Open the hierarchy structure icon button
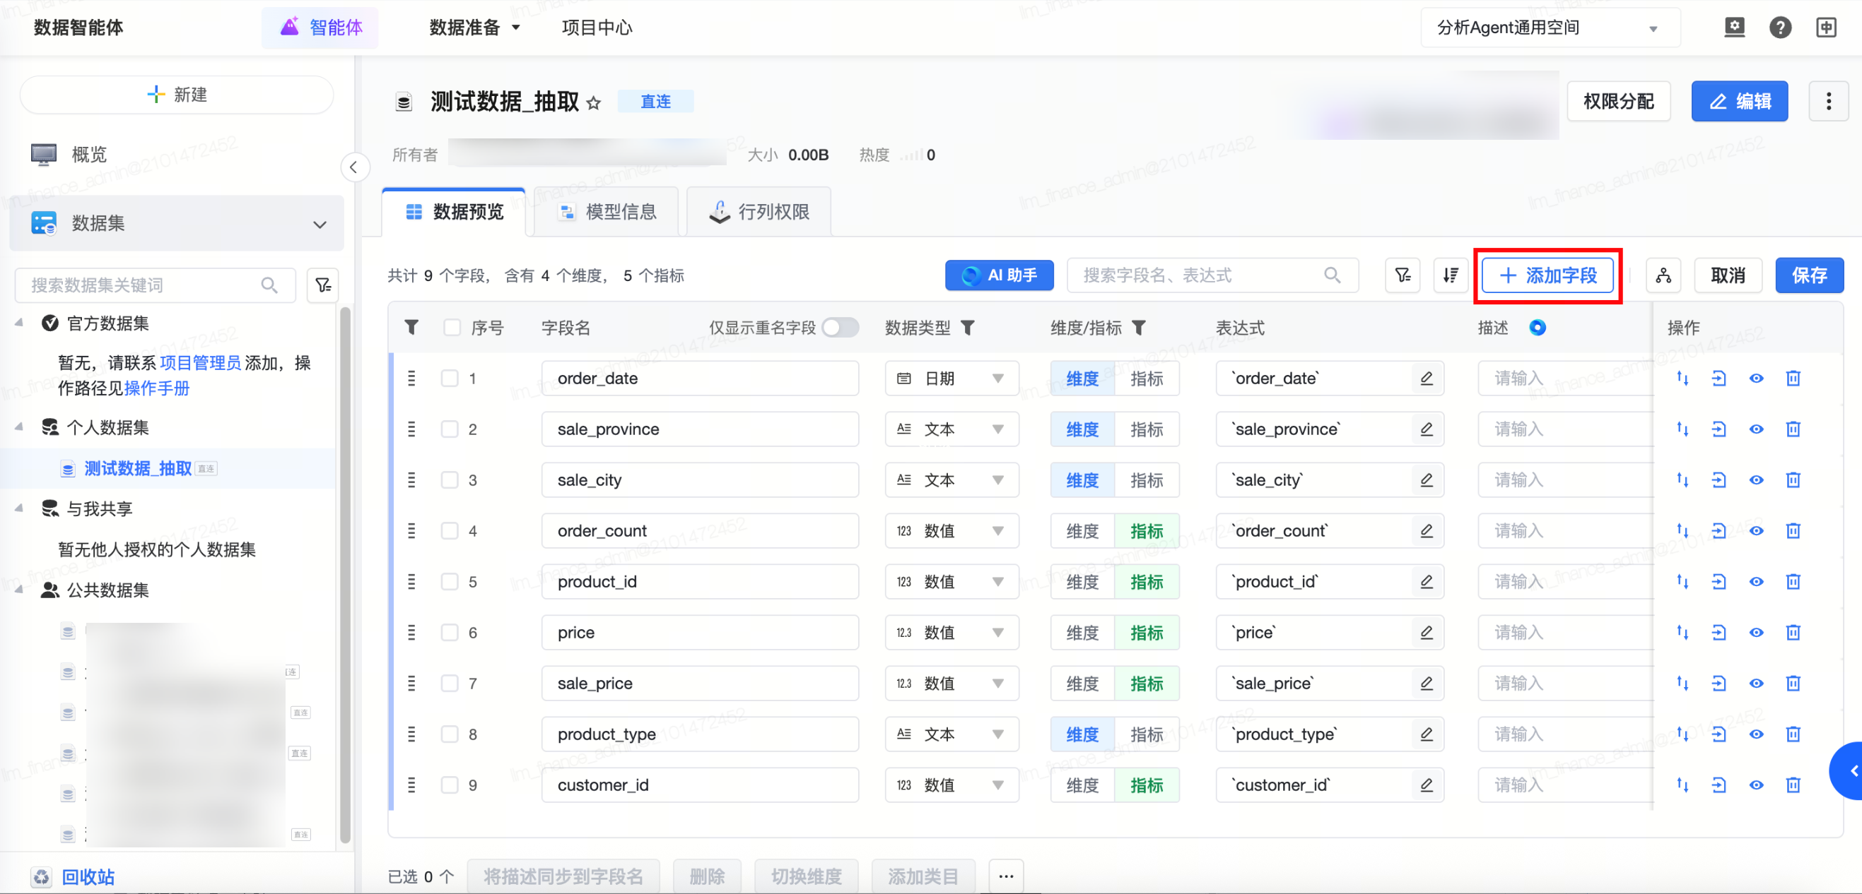Image resolution: width=1862 pixels, height=894 pixels. [x=1663, y=275]
